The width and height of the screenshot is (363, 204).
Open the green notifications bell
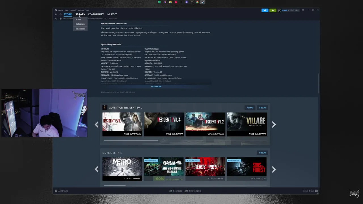tap(273, 10)
